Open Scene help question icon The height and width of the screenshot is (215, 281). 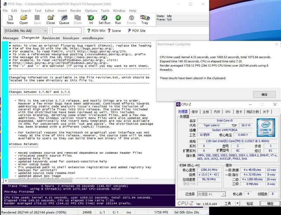click(x=109, y=31)
